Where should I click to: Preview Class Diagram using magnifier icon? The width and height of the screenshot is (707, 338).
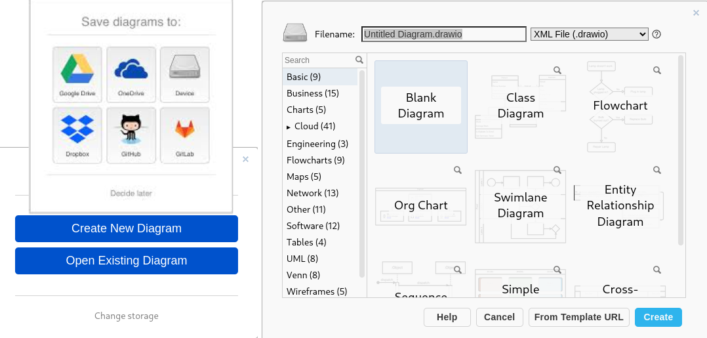tap(557, 70)
